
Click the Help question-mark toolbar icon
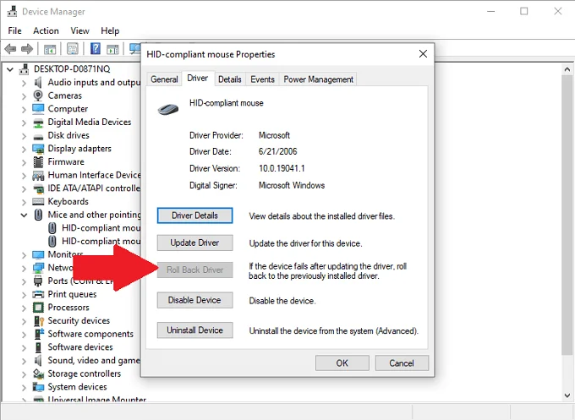[x=96, y=48]
